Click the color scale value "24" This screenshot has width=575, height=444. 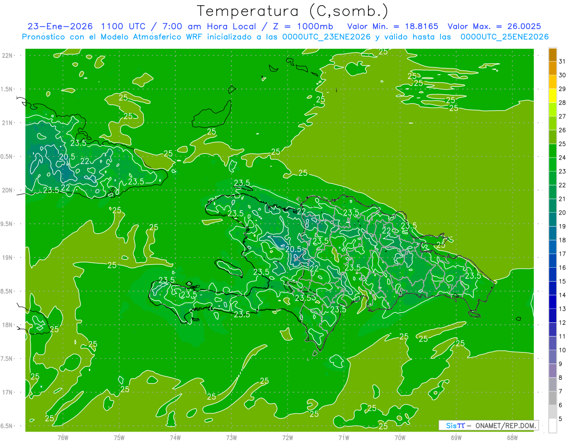click(563, 158)
